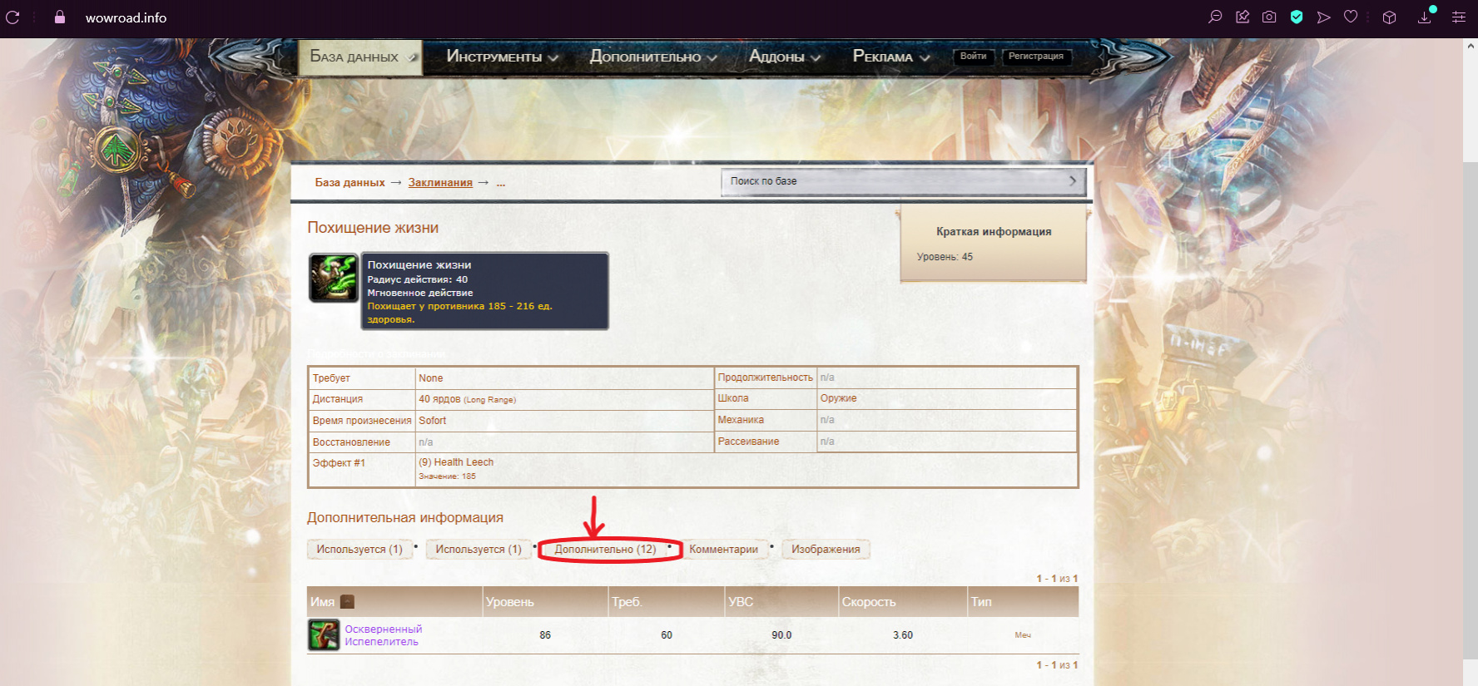
Task: Click the heart bookmark icon
Action: tap(1351, 17)
